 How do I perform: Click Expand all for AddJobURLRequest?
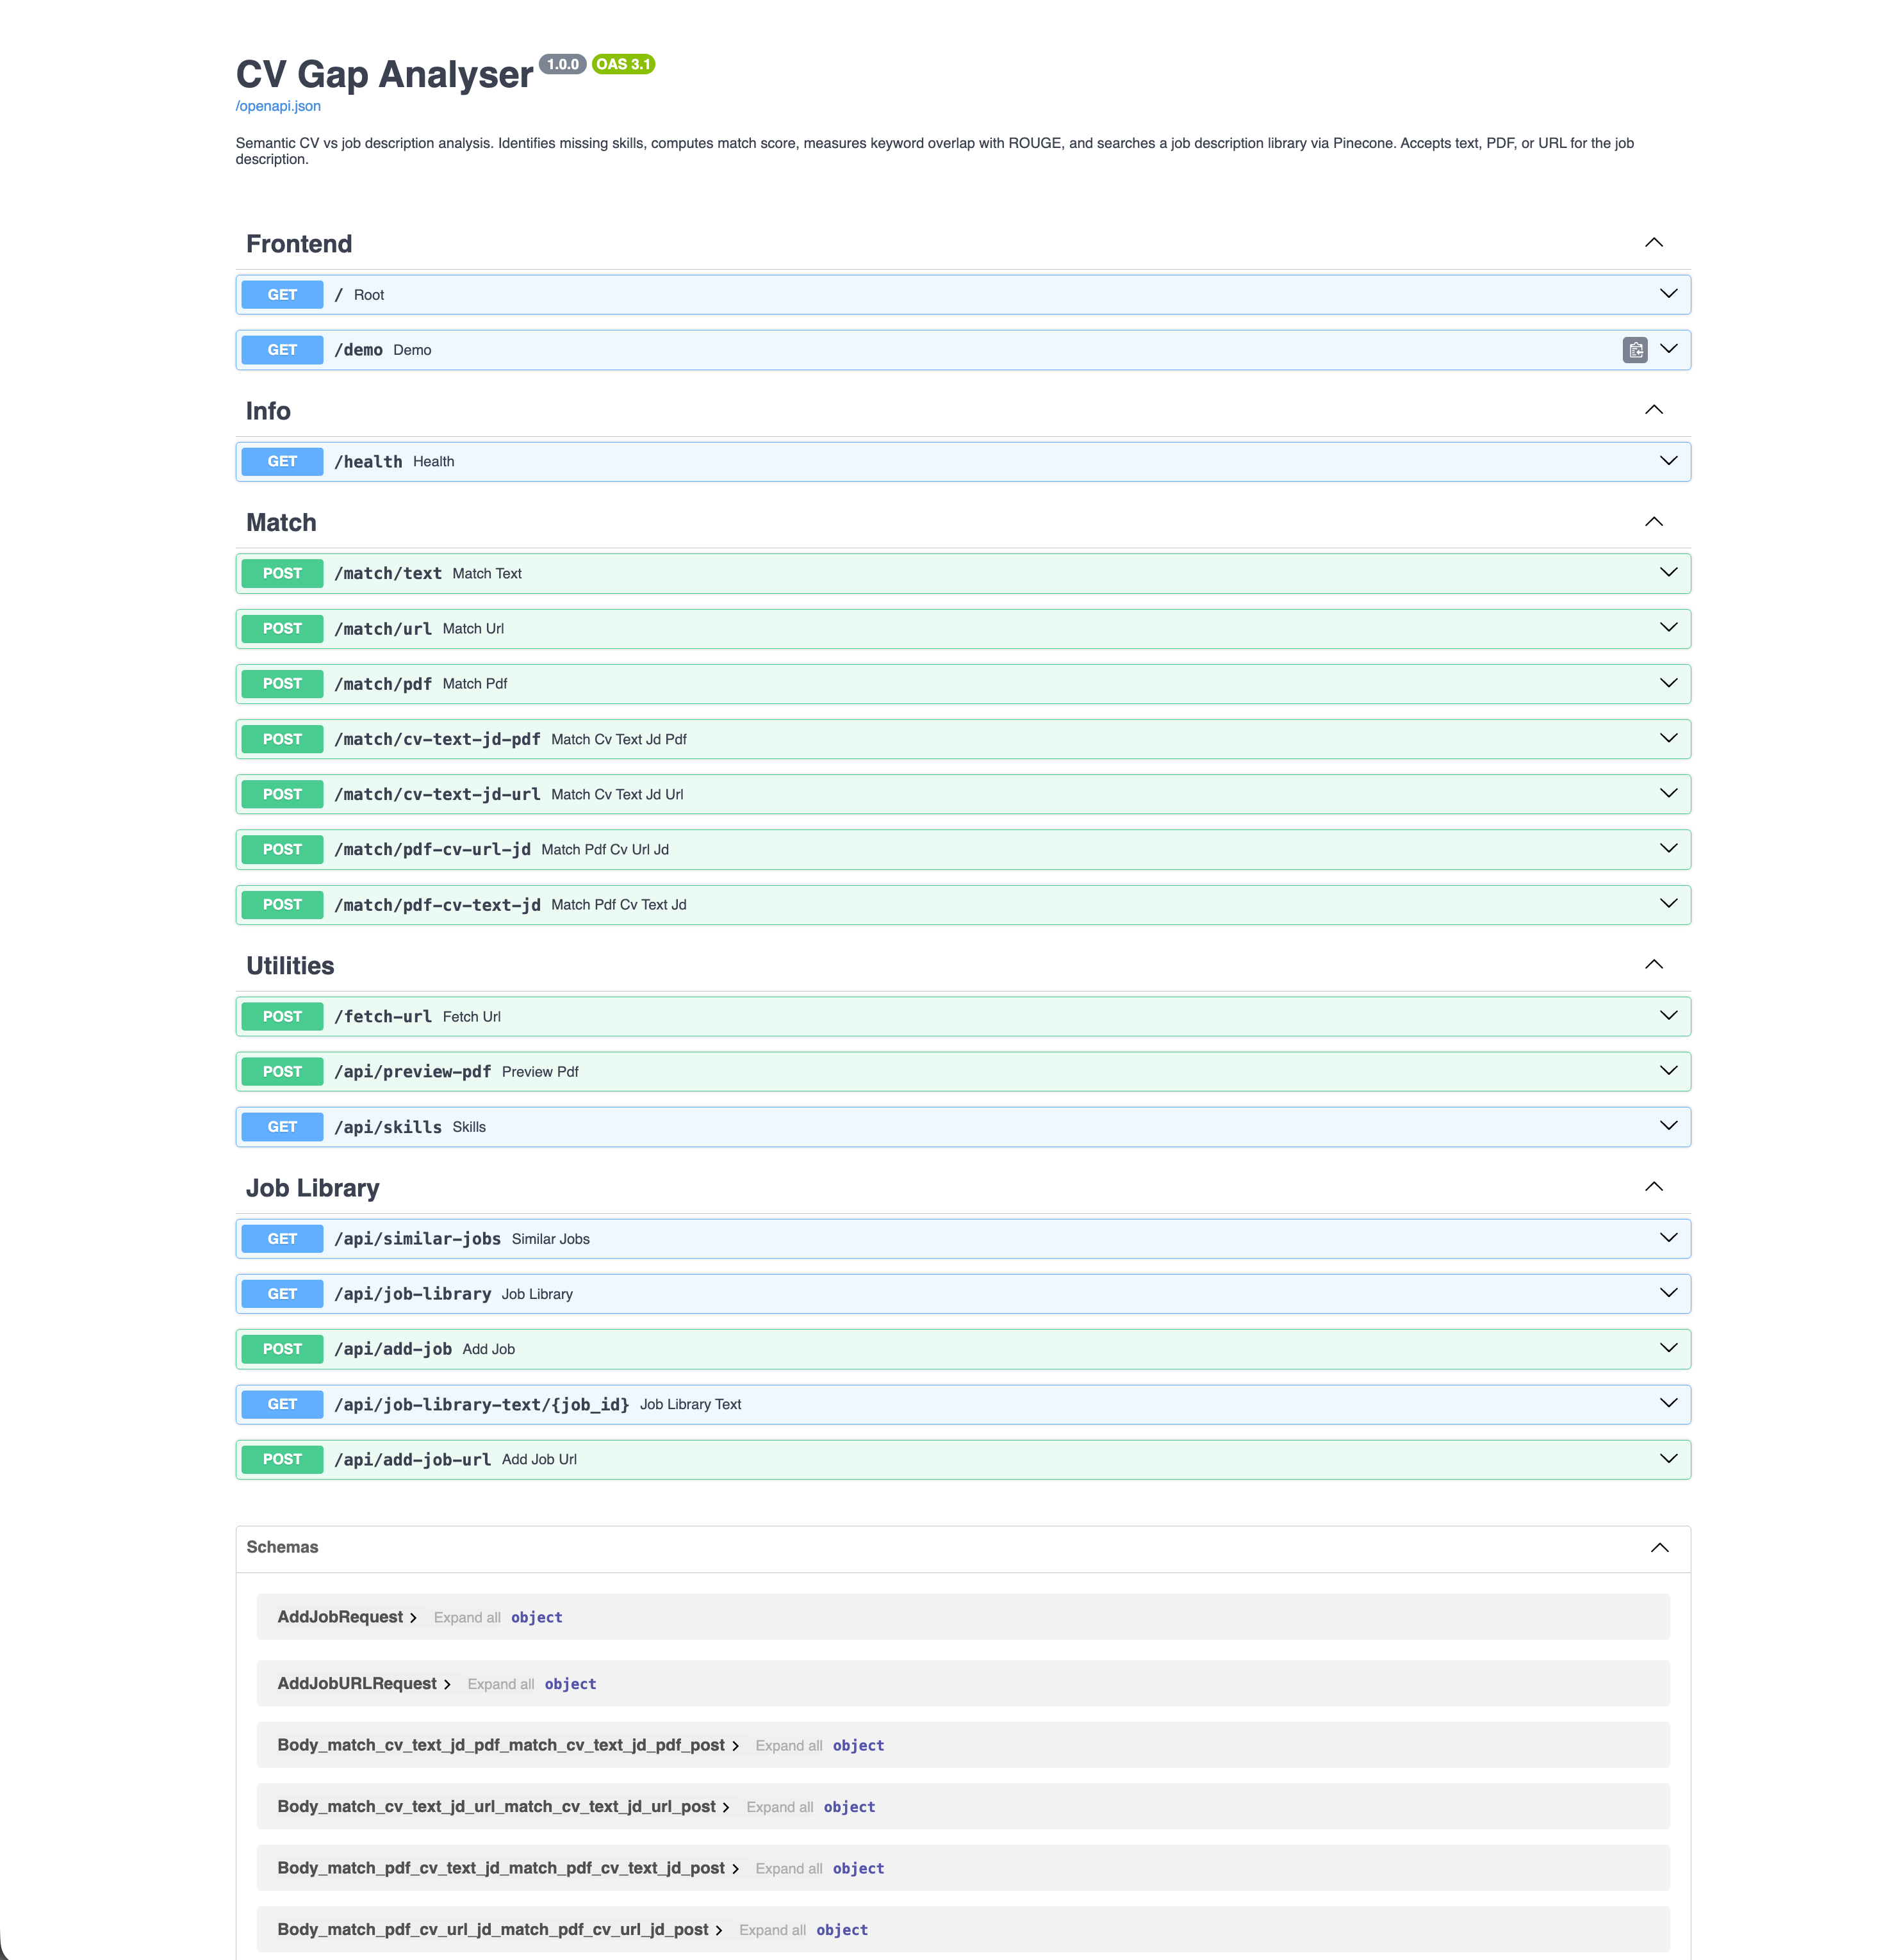(501, 1685)
